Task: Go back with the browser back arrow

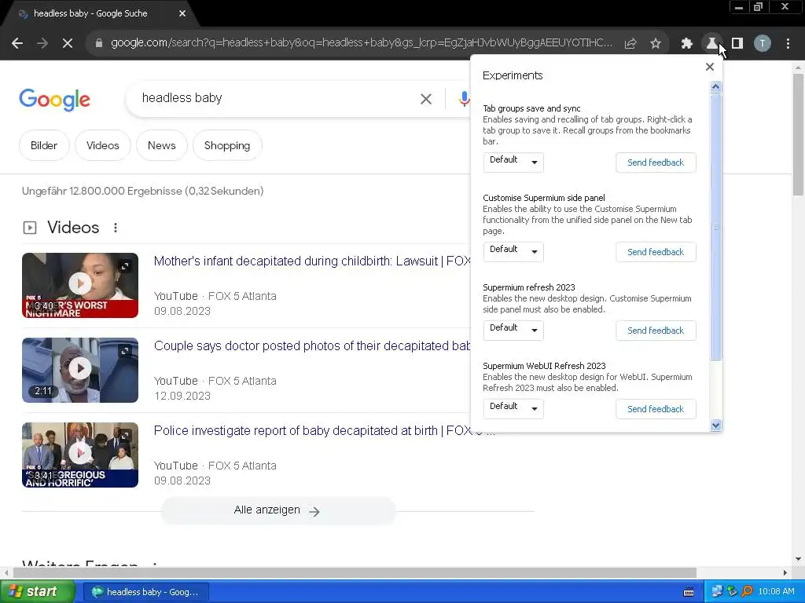Action: pyautogui.click(x=17, y=44)
